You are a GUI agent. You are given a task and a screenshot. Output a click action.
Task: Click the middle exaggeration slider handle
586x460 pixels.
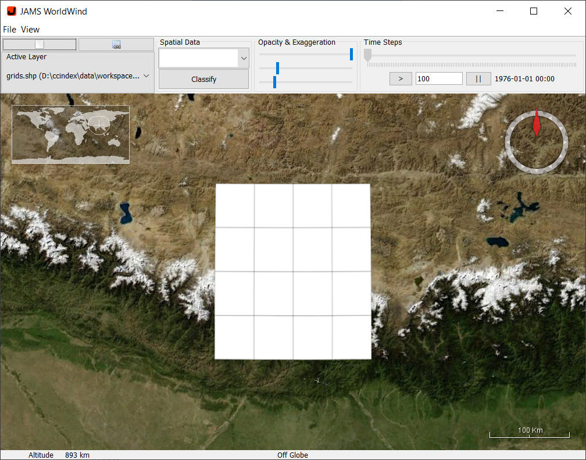click(x=277, y=69)
